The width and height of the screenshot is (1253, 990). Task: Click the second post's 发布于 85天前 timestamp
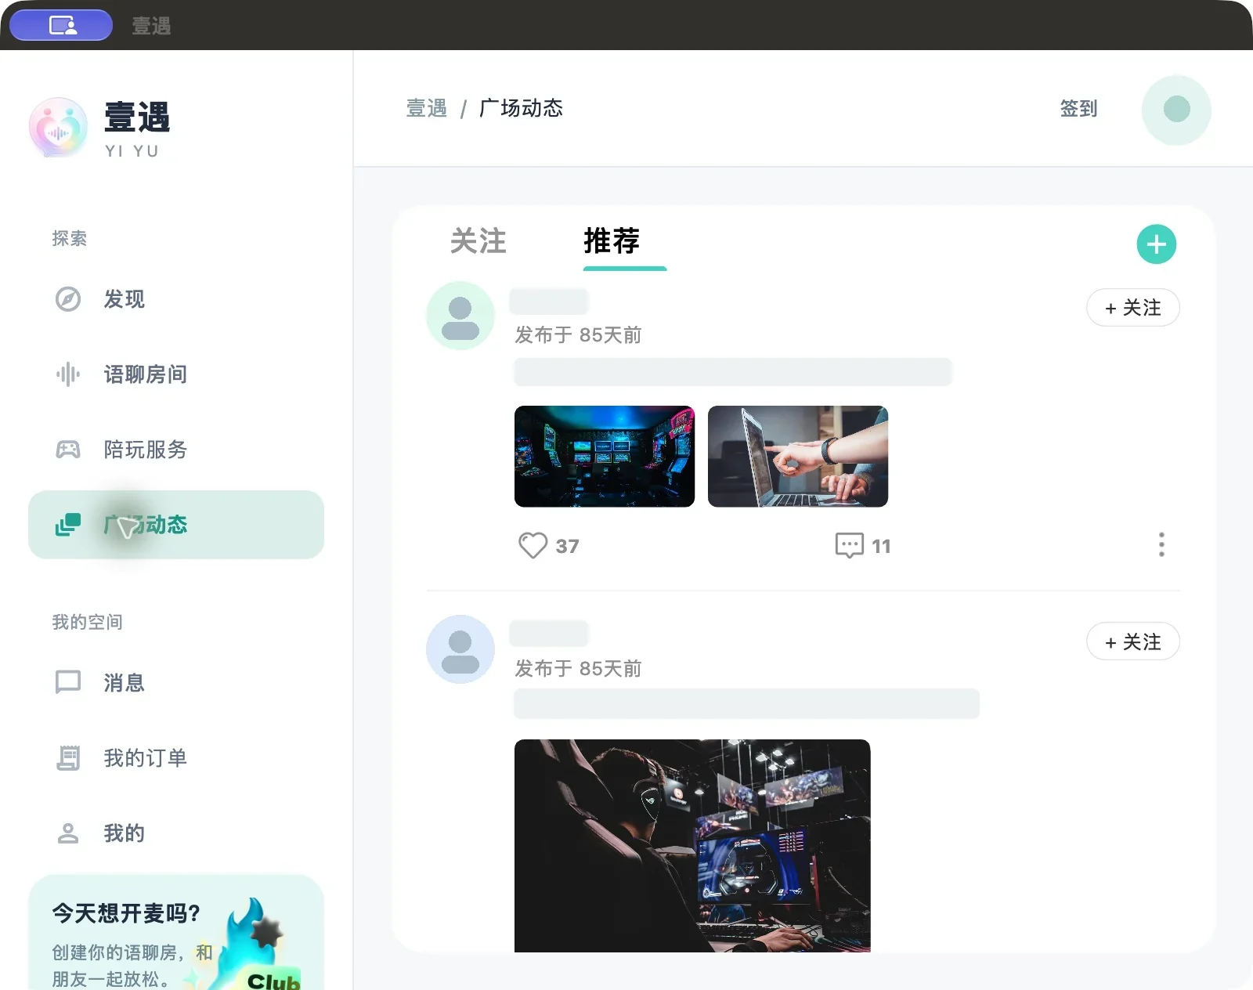click(x=578, y=669)
